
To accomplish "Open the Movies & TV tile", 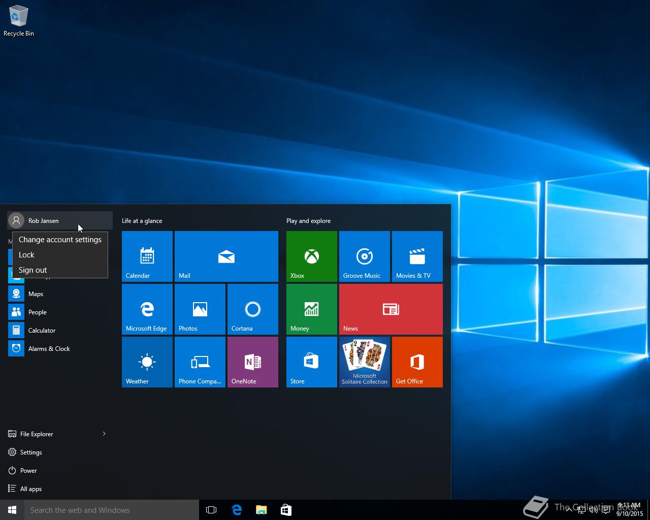I will click(x=417, y=256).
